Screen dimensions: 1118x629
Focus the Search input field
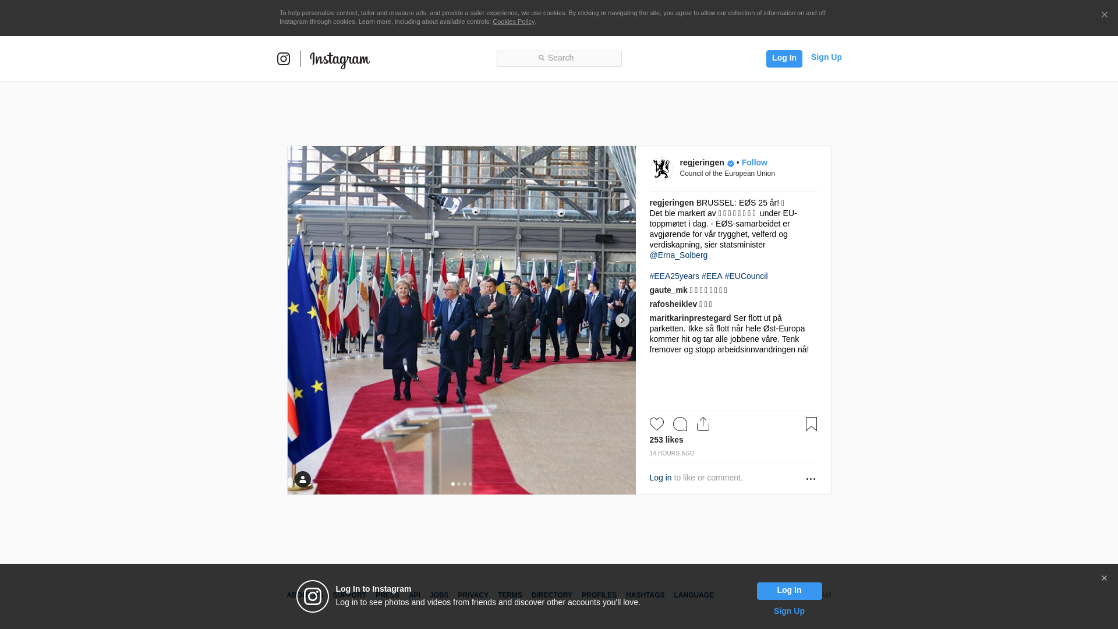coord(559,59)
